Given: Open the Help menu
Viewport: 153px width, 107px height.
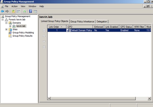Looking at the screenshot, I should pyautogui.click(x=42, y=6).
